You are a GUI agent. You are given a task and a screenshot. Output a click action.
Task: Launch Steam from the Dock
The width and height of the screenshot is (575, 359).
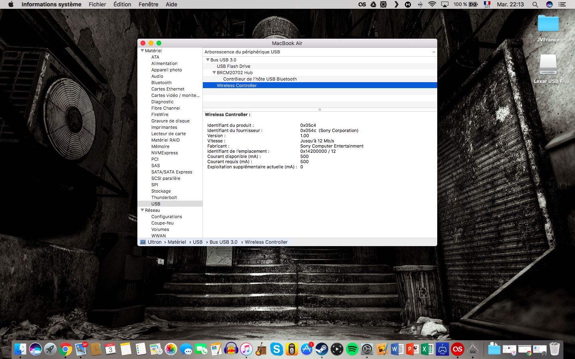pos(322,349)
